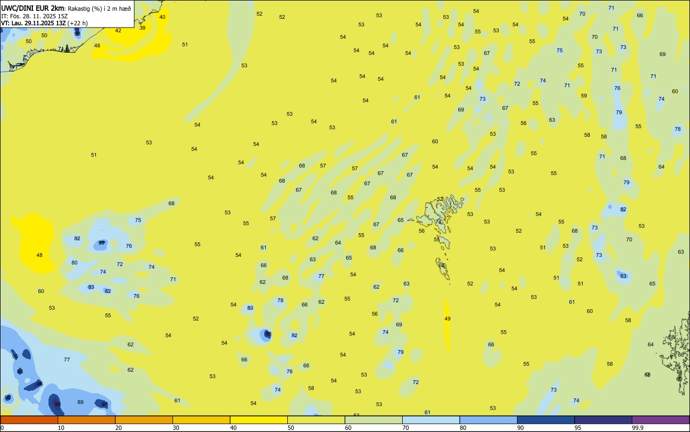The image size is (690, 432).
Task: Click the dark orange 0–10 legend segment
Action: 29,420
